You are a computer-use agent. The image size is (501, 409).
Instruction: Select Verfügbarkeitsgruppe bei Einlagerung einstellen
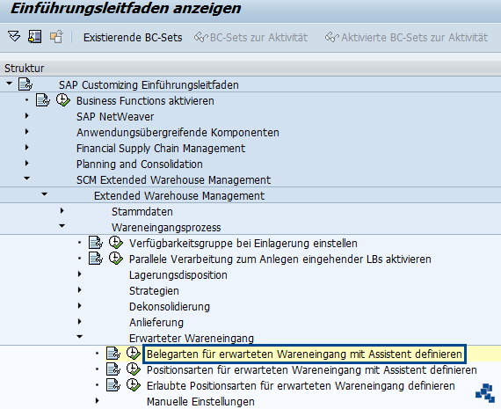click(243, 244)
